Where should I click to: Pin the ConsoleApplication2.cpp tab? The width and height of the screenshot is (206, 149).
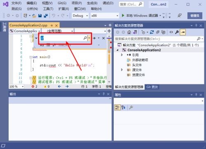point(51,26)
